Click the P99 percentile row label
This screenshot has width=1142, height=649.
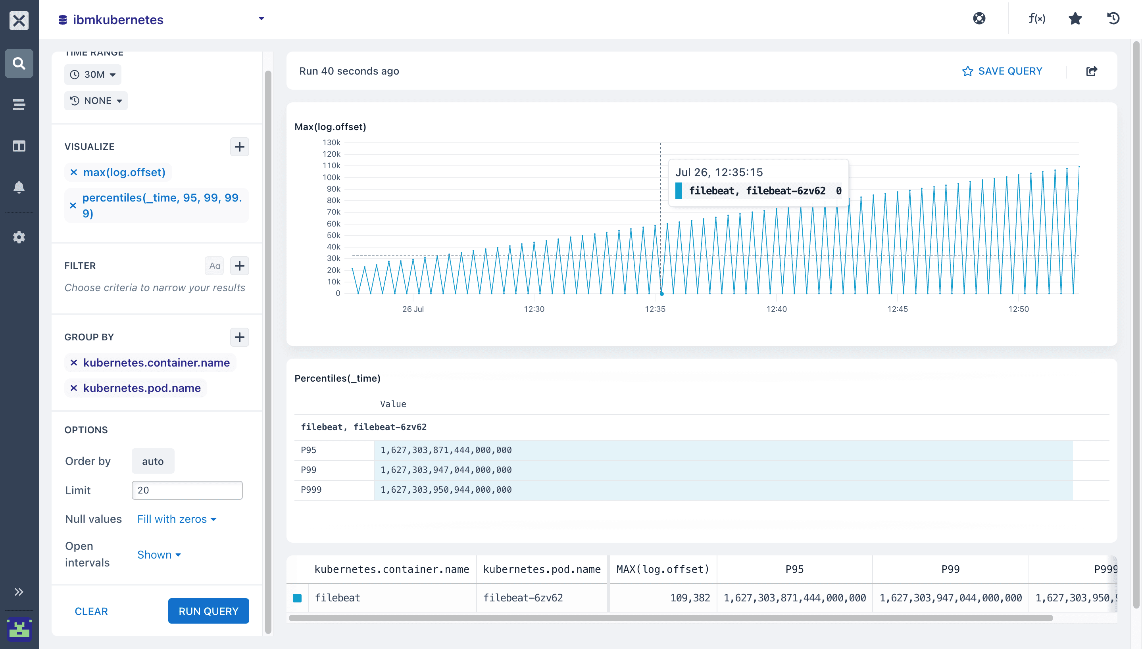tap(308, 470)
